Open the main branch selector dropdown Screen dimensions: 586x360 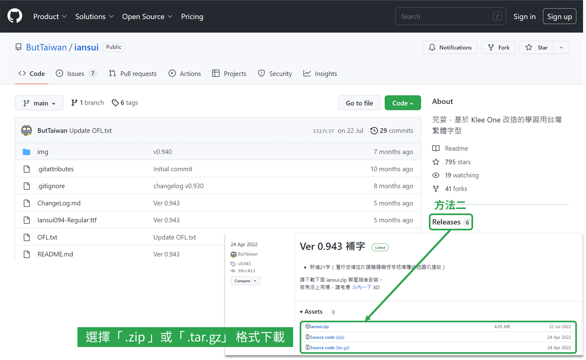pyautogui.click(x=39, y=103)
